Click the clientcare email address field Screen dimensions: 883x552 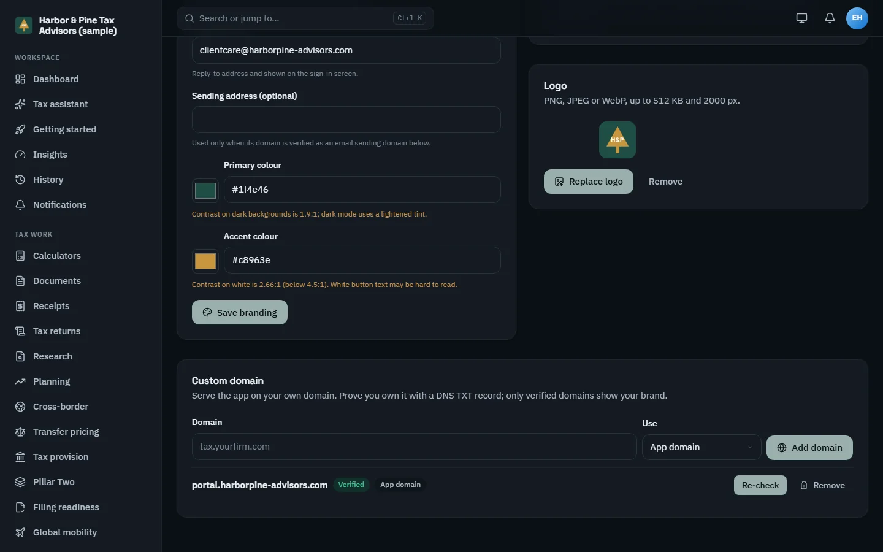pos(346,50)
